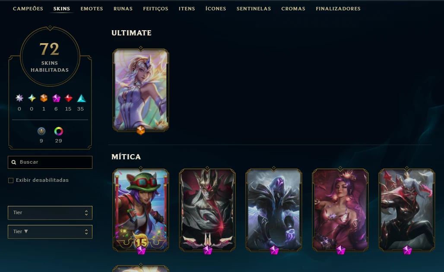Click the orange Ultimate tier gem icon
444x272 pixels.
(x=44, y=98)
